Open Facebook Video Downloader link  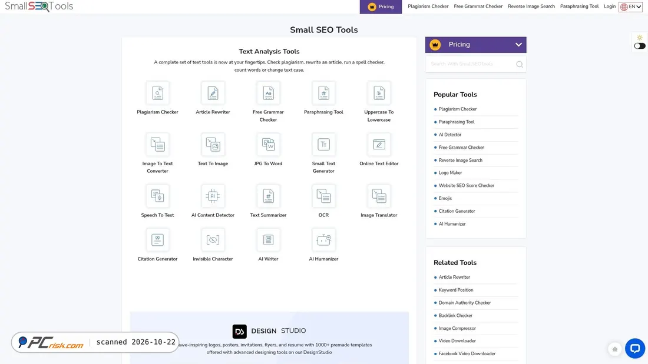[467, 353]
